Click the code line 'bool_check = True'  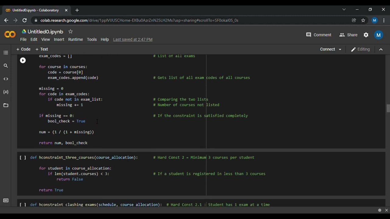(66, 121)
